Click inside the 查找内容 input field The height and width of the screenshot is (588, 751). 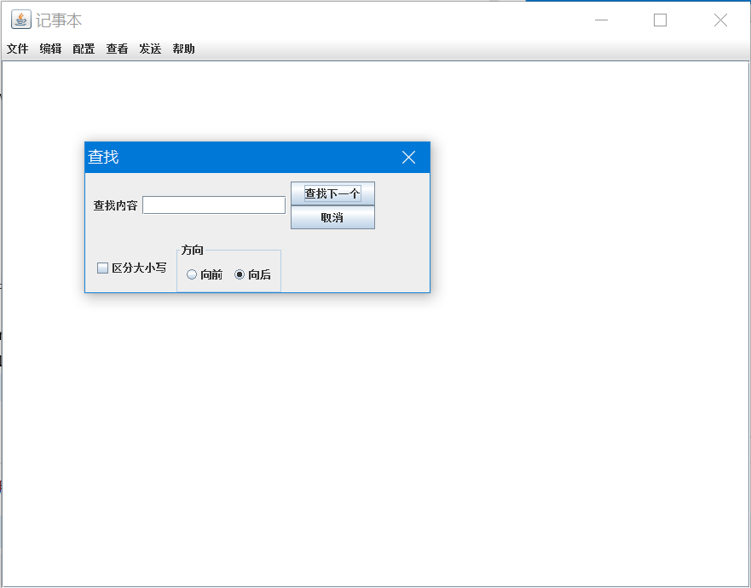(214, 205)
